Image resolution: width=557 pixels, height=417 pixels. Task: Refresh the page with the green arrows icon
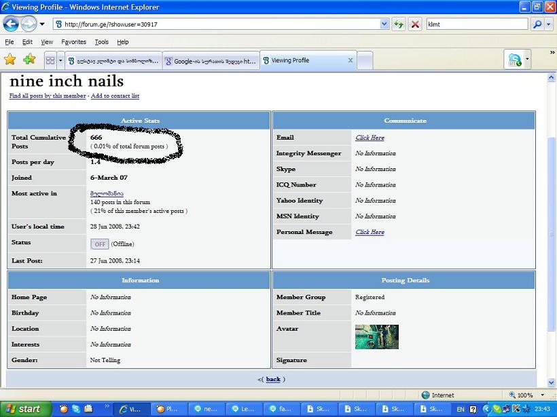point(399,24)
